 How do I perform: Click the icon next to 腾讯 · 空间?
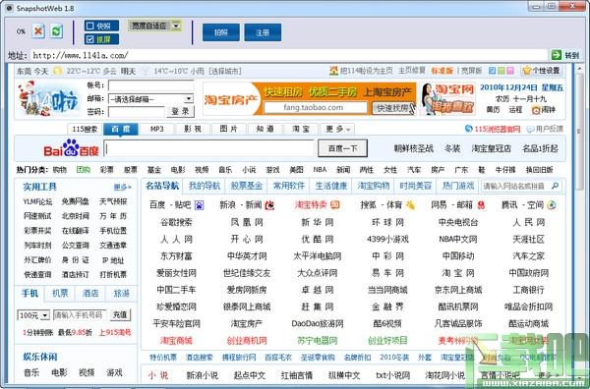click(552, 205)
